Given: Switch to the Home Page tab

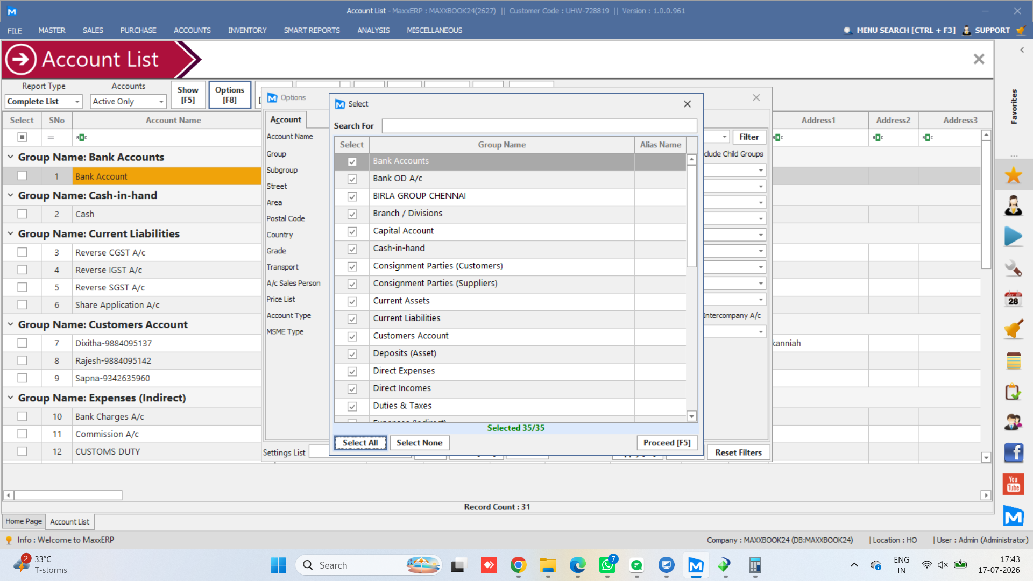Looking at the screenshot, I should point(24,521).
